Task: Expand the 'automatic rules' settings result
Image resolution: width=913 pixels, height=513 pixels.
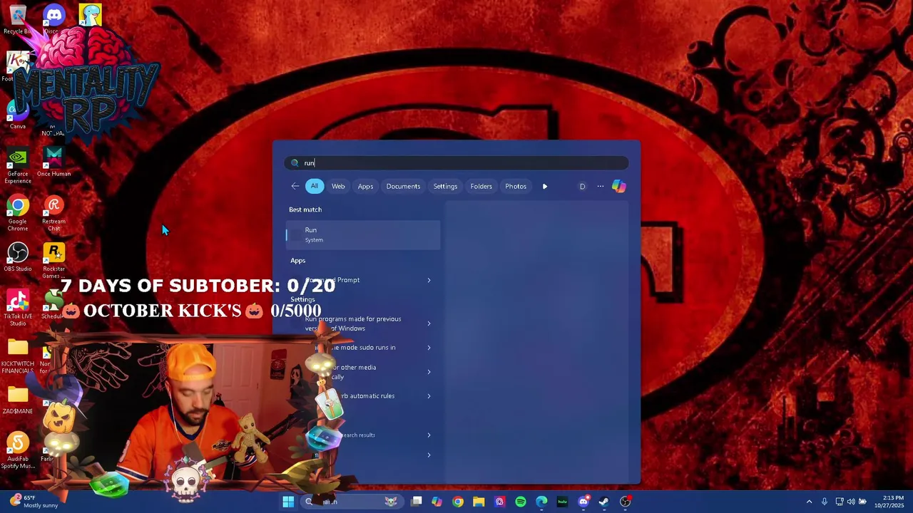Action: pos(429,396)
